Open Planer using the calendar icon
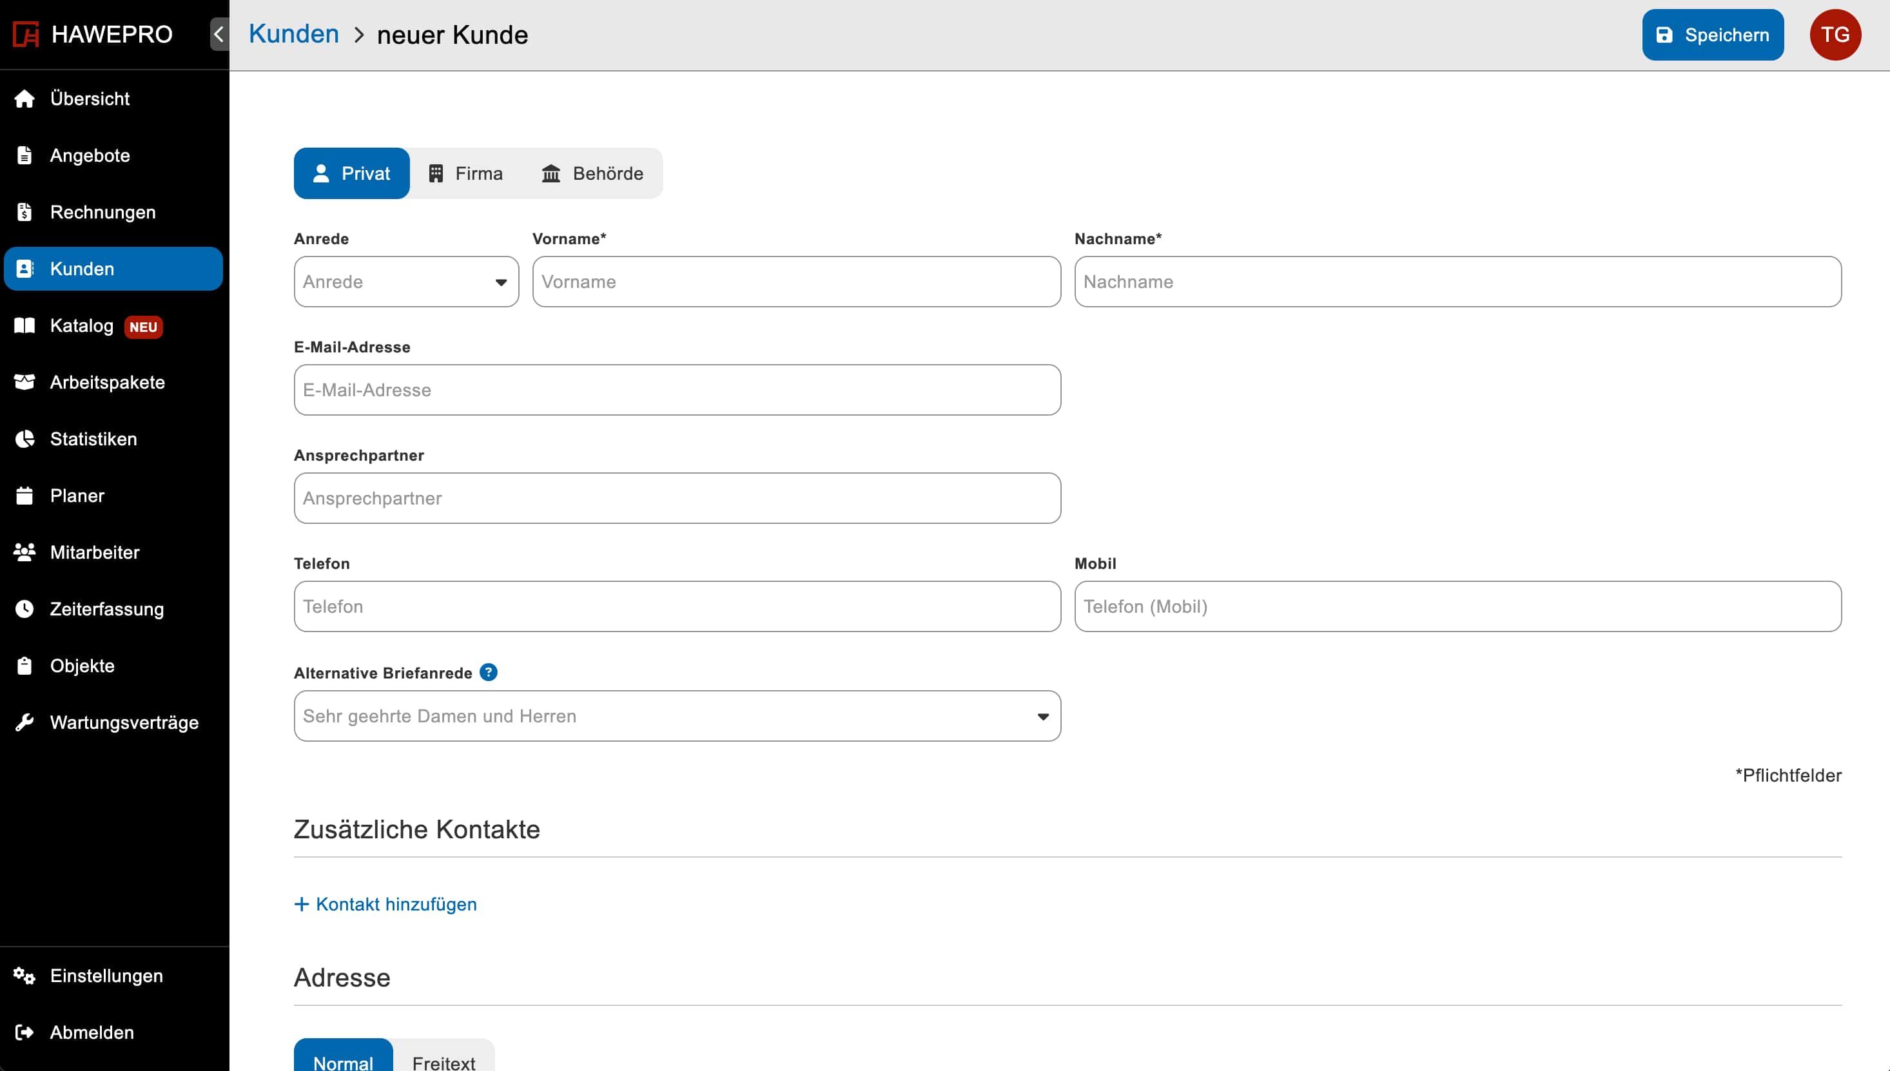 click(x=24, y=495)
